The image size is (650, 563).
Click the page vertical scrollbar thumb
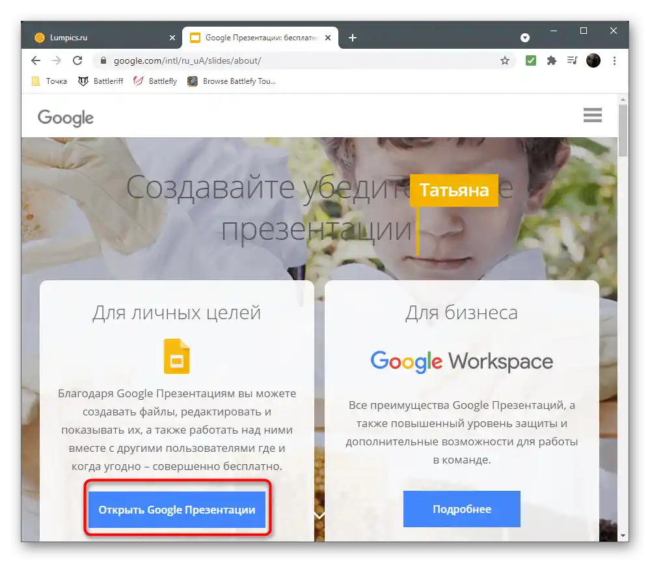(623, 131)
